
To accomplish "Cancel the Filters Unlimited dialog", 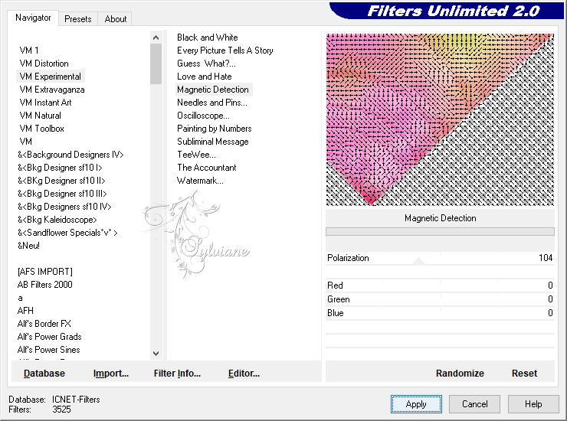I will pos(475,404).
